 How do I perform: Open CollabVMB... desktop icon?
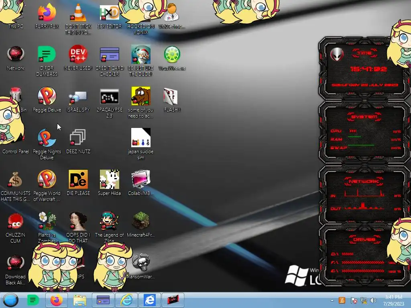[x=140, y=183]
